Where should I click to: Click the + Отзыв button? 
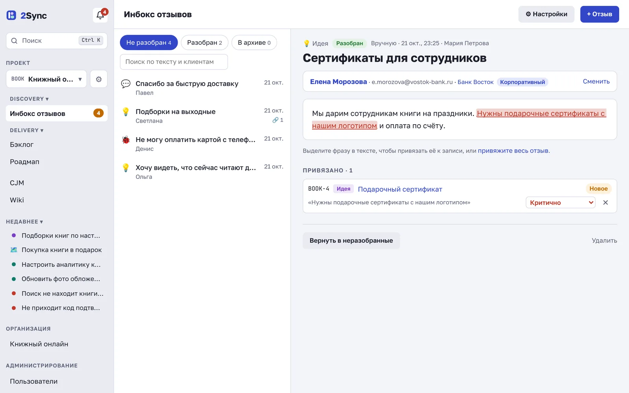[600, 14]
